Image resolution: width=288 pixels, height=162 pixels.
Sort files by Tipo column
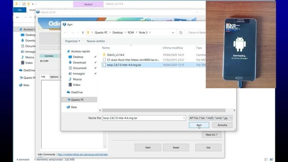(199, 48)
